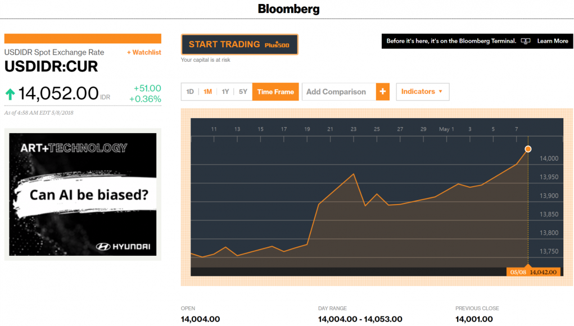Viewport: 574px width, 326px height.
Task: Click the Bloomberg Terminal monitor icon
Action: [526, 41]
